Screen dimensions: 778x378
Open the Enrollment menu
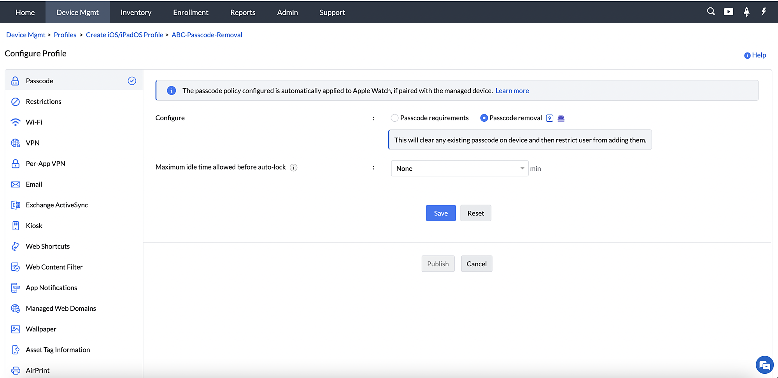pos(191,12)
